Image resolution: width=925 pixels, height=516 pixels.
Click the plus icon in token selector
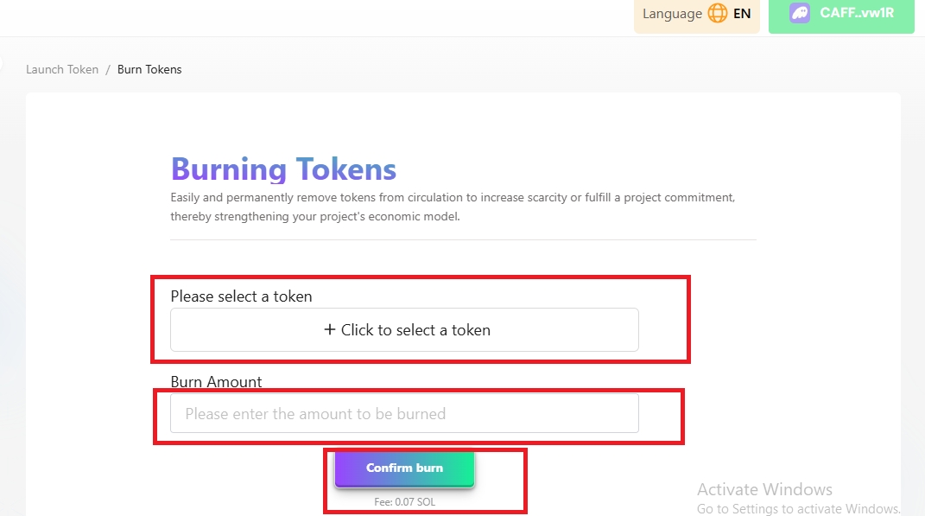pos(329,329)
